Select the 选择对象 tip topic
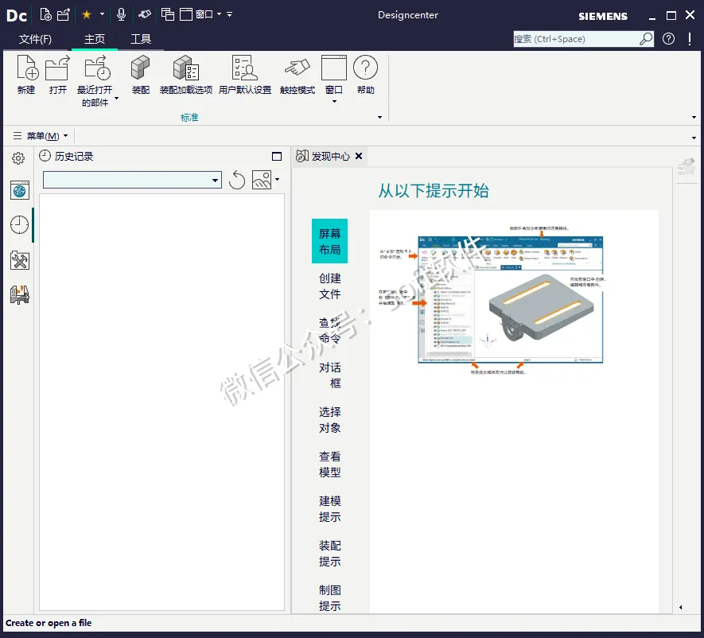This screenshot has width=704, height=638. click(x=329, y=420)
